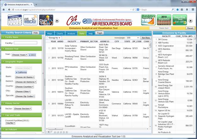Click the Facility name input field
This screenshot has width=197, height=139.
pos(25,43)
